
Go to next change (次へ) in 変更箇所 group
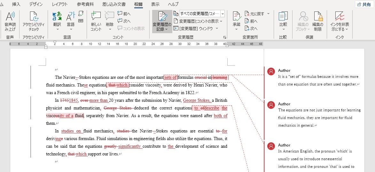point(251,28)
